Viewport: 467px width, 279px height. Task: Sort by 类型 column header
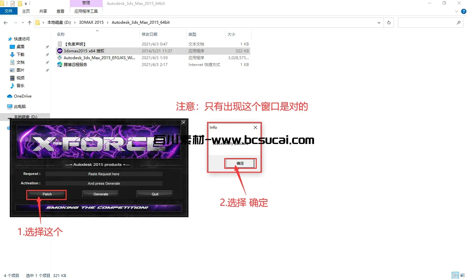[x=192, y=34]
